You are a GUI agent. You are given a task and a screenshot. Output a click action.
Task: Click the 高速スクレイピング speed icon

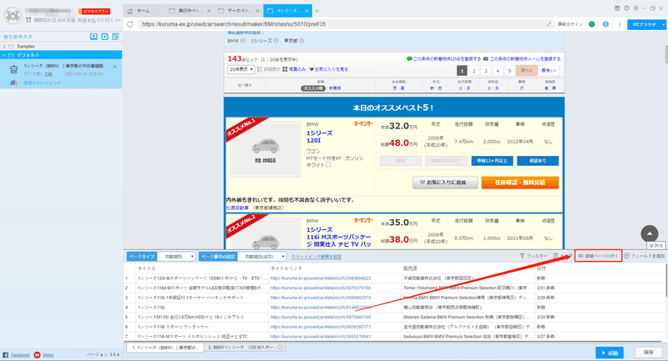(13, 83)
